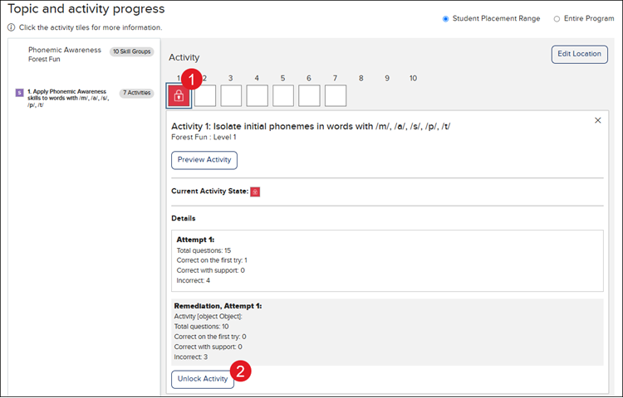Click the purple S skill group icon
Screen dimensions: 623x398
20,93
